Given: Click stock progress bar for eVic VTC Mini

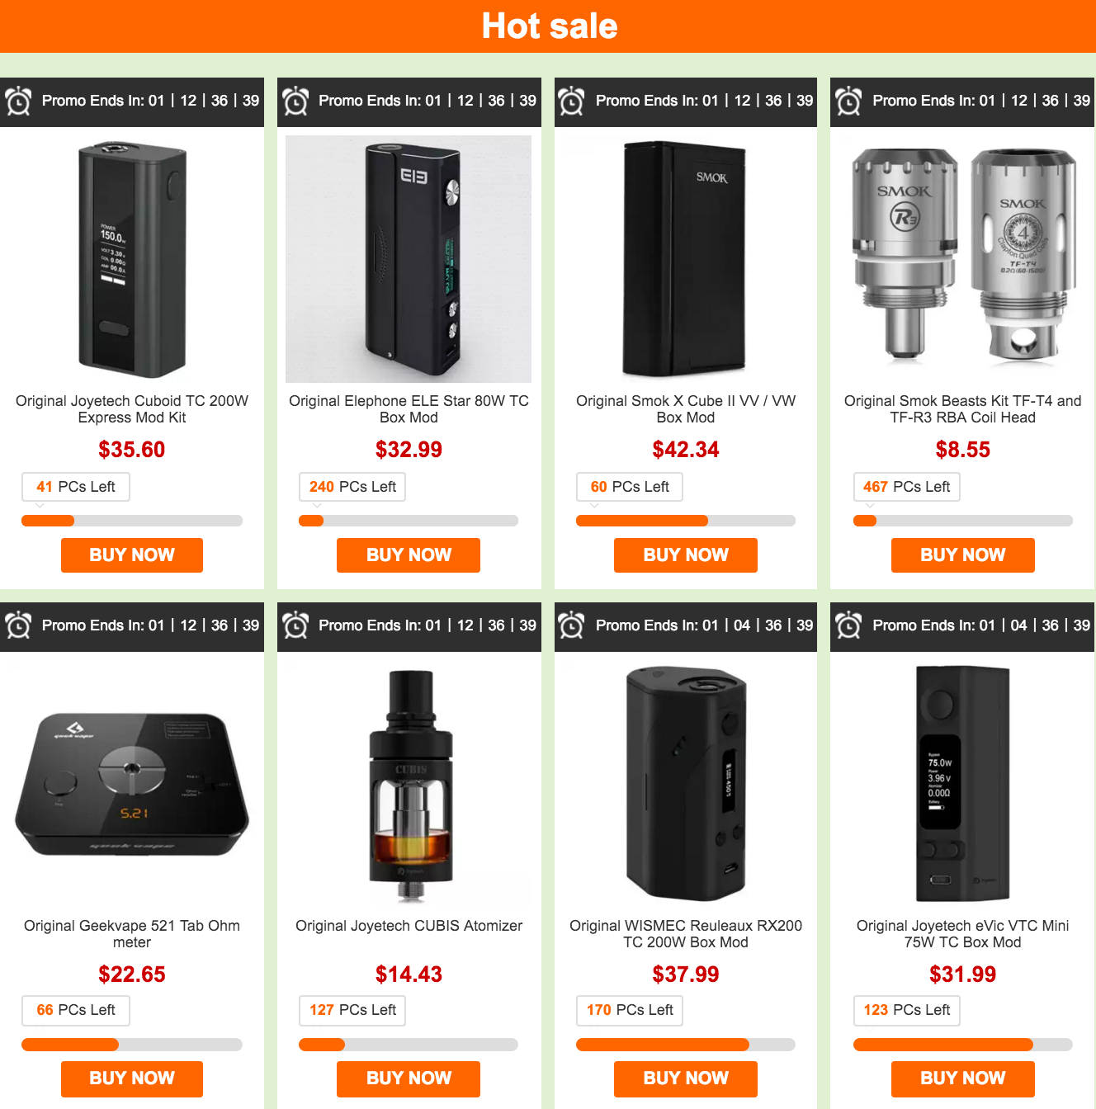Looking at the screenshot, I should point(963,1045).
